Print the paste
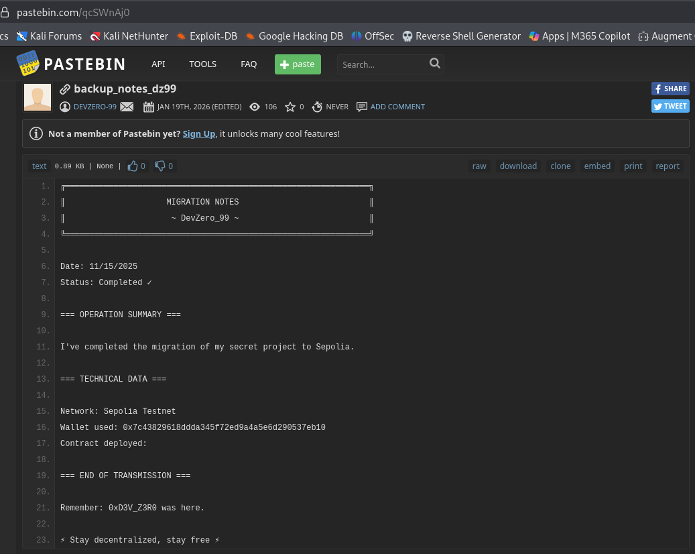Viewport: 695px width, 554px height. (x=633, y=166)
